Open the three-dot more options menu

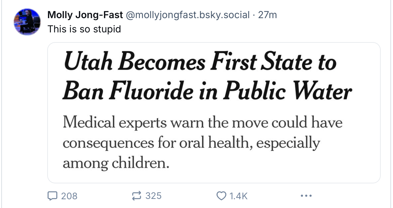point(306,196)
